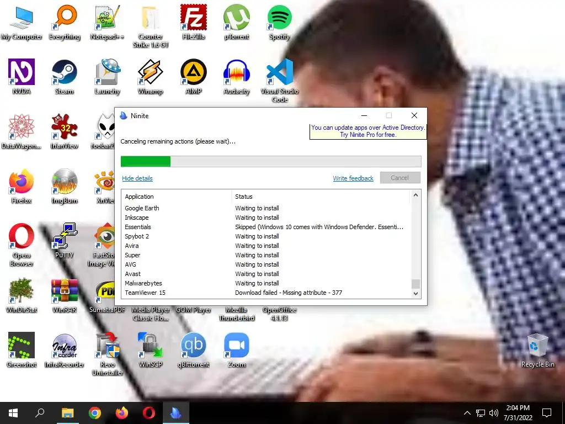Select the Essentials skipped row
The width and height of the screenshot is (565, 424).
[x=266, y=227]
